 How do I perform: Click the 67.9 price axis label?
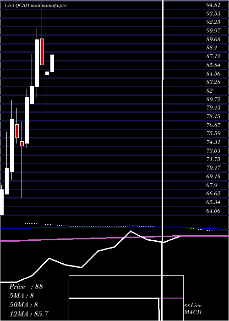click(212, 185)
